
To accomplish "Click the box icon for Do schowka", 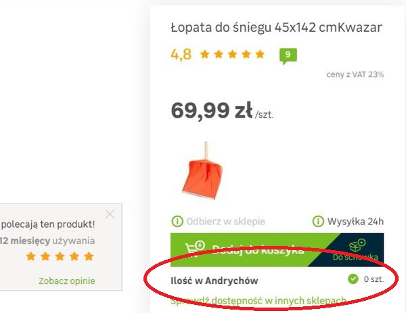I will point(357,245).
